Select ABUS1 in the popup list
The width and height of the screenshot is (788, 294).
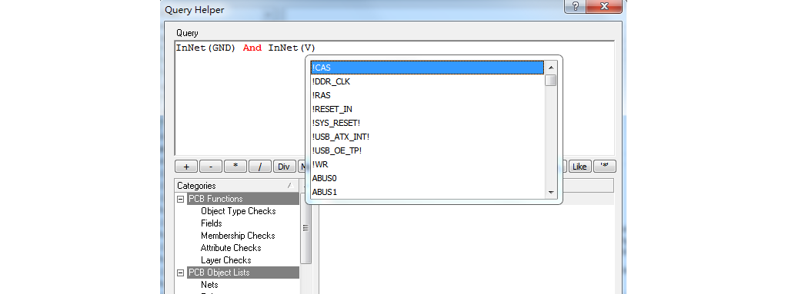[427, 192]
